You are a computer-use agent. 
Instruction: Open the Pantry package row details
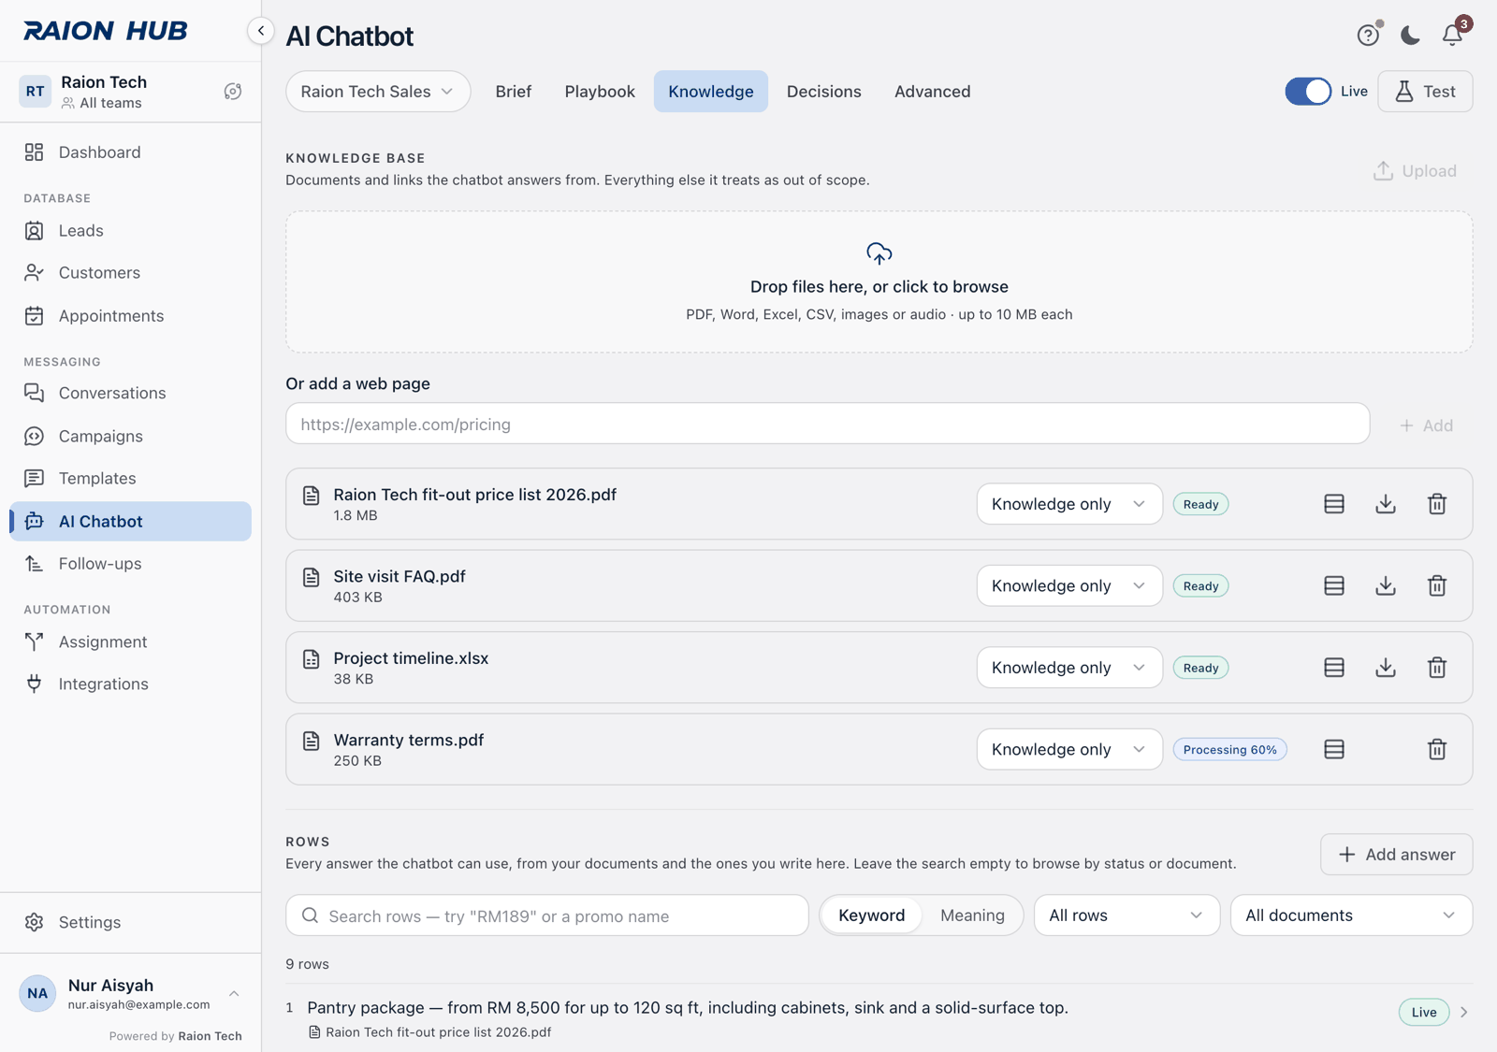point(879,1018)
